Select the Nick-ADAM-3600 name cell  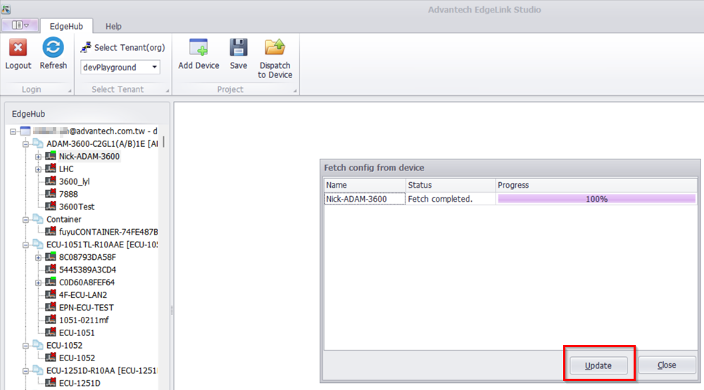tap(365, 199)
